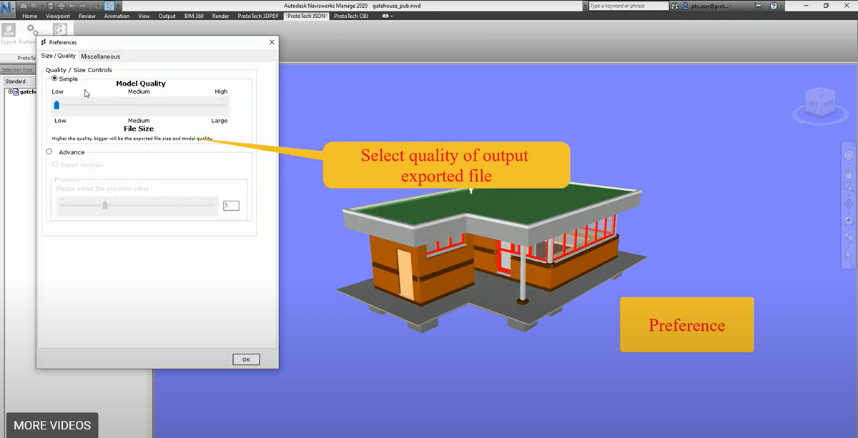The image size is (858, 438).
Task: Open the View ribbon tab
Action: point(144,16)
